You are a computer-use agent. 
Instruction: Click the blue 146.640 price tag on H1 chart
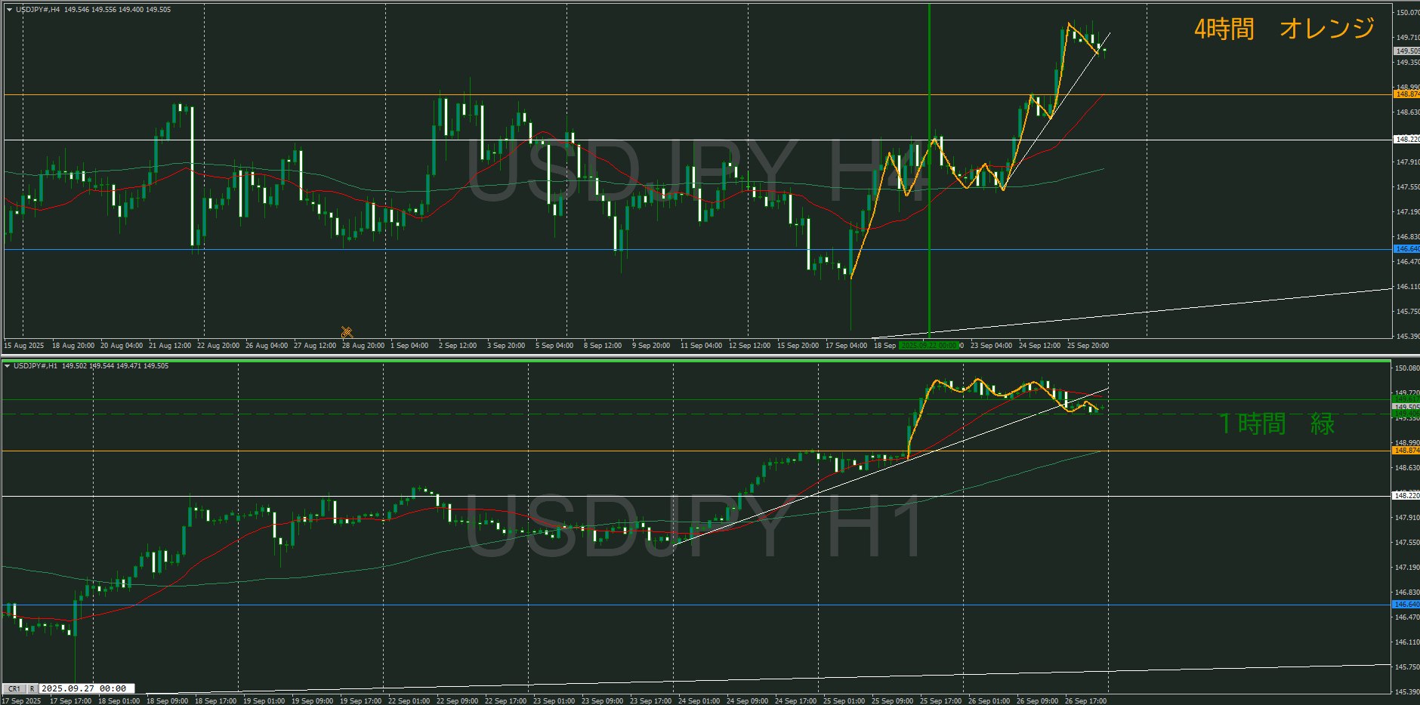pos(1406,605)
